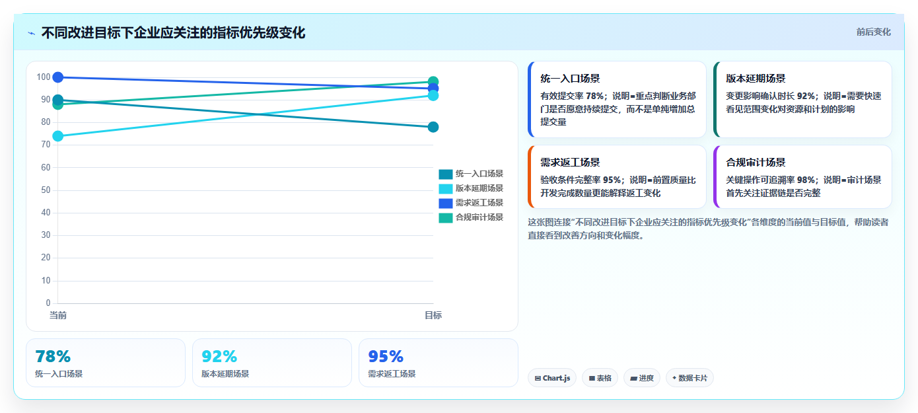Image resolution: width=918 pixels, height=413 pixels.
Task: Toggle the 版本延期场景 legend swatch
Action: point(446,188)
